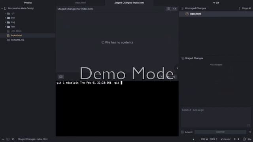Screen dimensions: 253x142
Task: Click the Stage All button
Action: pyautogui.click(x=245, y=8)
